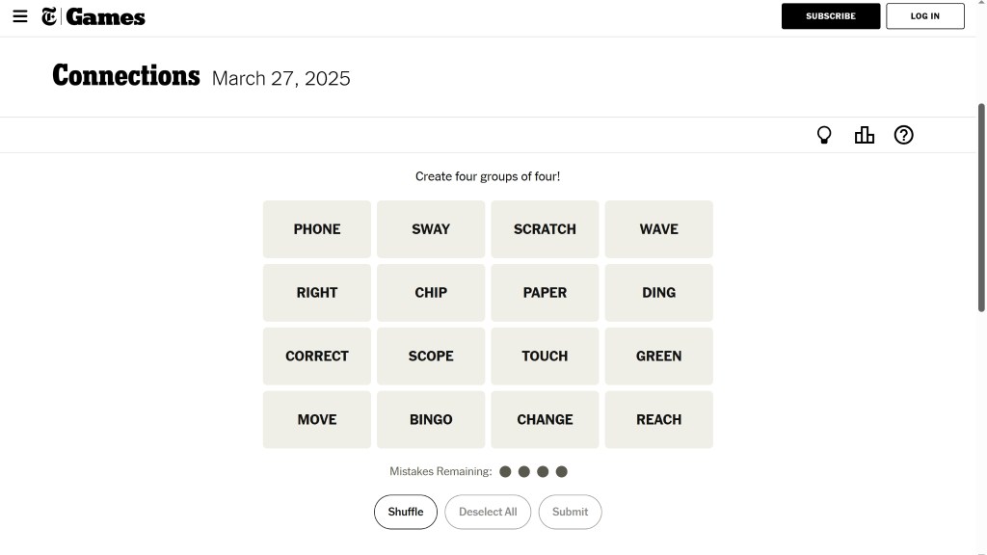The height and width of the screenshot is (555, 987).
Task: Select the CHIP tile
Action: (x=431, y=293)
